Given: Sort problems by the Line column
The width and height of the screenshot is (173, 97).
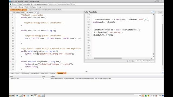Looking at the screenshot, I should tap(46, 76).
